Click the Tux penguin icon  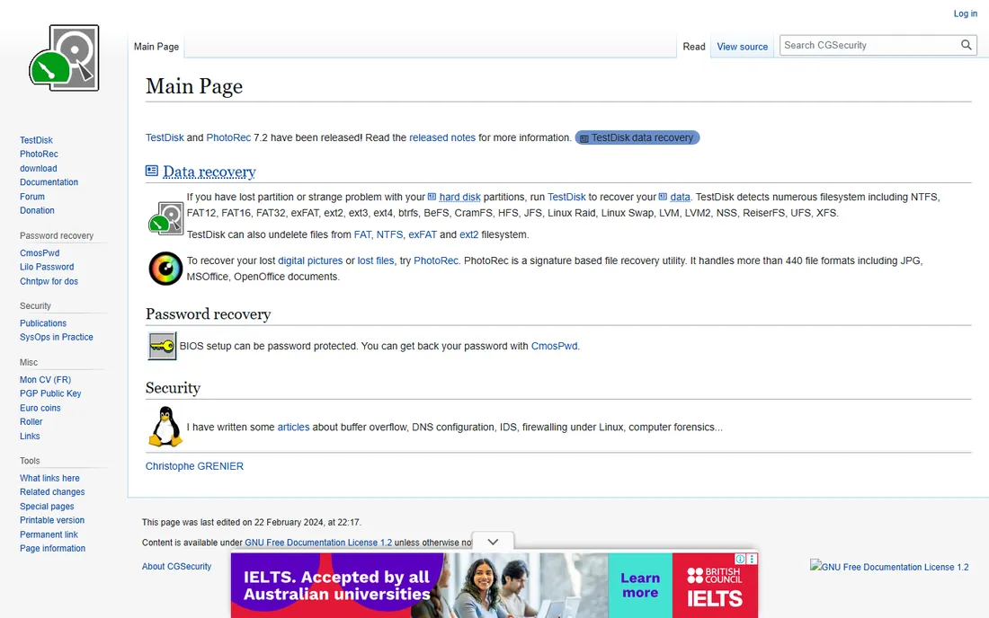point(165,427)
